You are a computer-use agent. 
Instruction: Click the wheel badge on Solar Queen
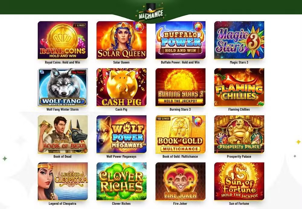[x=139, y=26]
